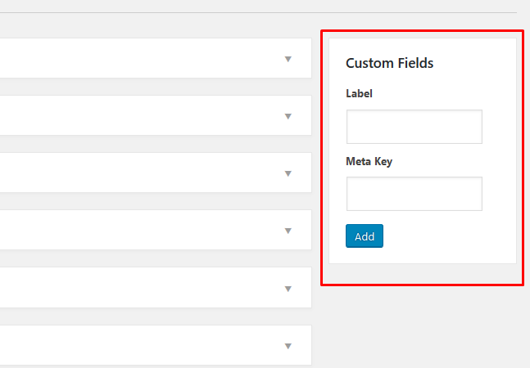Expand the fifth panel's arrow

tap(288, 289)
